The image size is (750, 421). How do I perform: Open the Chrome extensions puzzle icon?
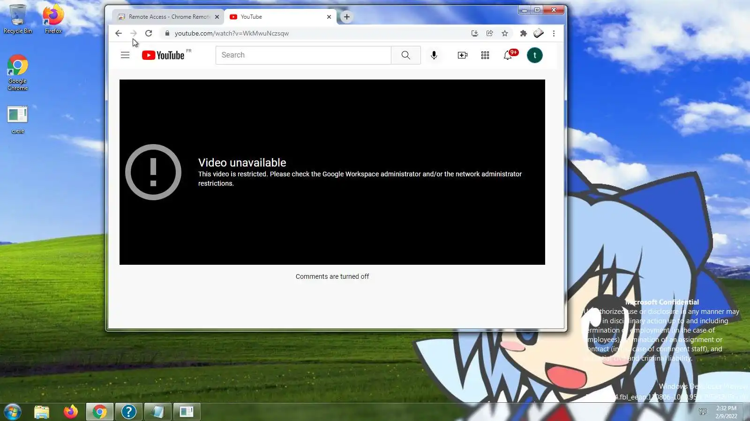click(524, 33)
